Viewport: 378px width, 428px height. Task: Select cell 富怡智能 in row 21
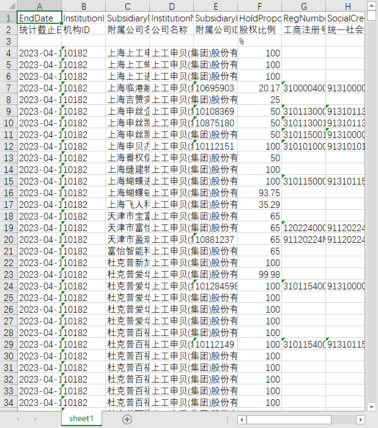[x=127, y=251]
